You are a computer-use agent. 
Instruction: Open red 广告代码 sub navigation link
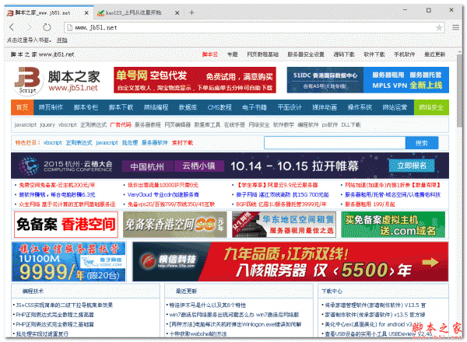[121, 124]
